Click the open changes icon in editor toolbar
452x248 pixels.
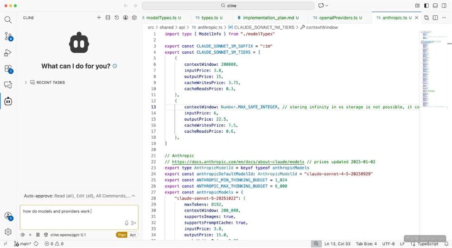click(x=427, y=18)
